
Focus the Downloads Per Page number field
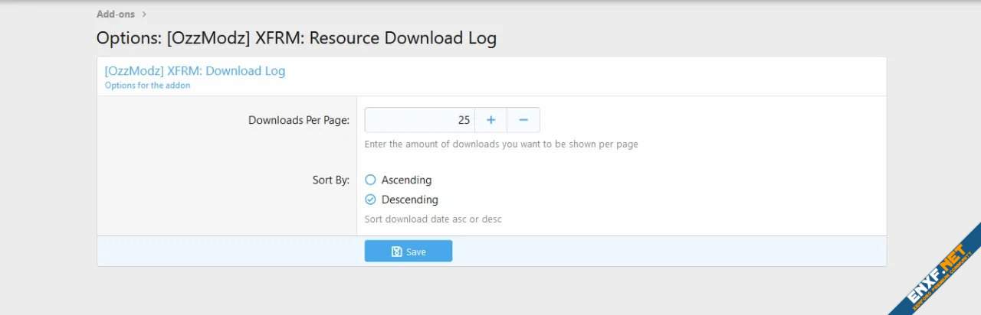coord(419,120)
